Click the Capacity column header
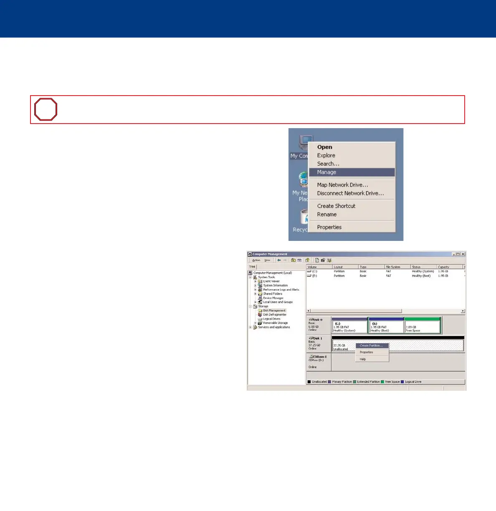Viewport: 496px width, 511px height. (x=443, y=267)
